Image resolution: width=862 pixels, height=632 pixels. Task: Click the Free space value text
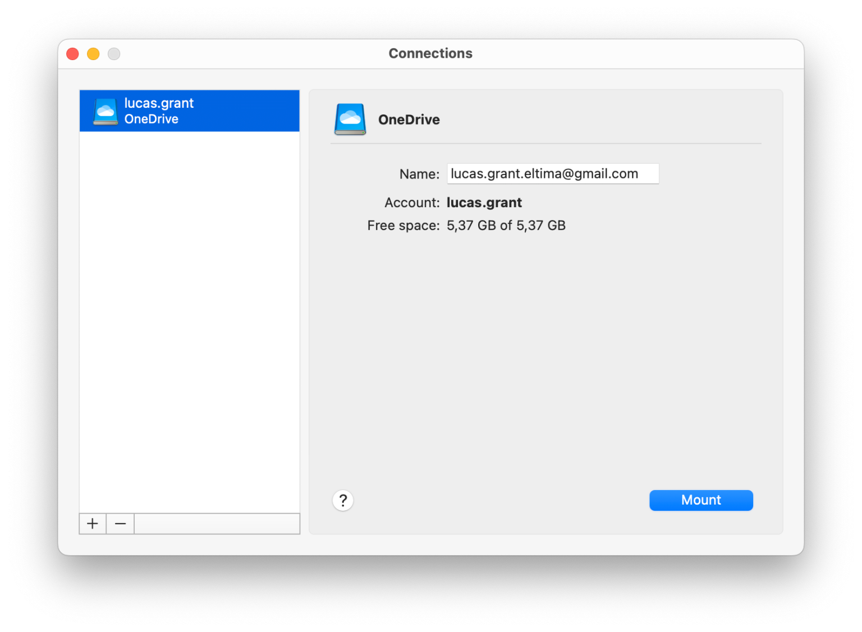point(506,225)
